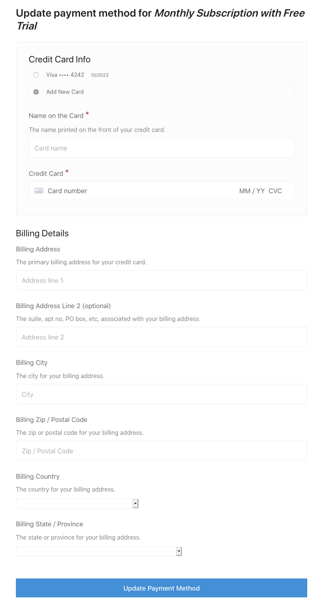Focus the Card name input field
The width and height of the screenshot is (325, 611).
(161, 148)
